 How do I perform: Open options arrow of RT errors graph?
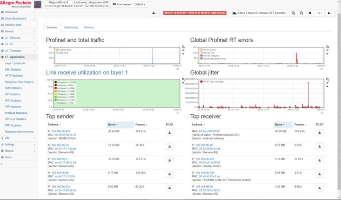(327, 54)
